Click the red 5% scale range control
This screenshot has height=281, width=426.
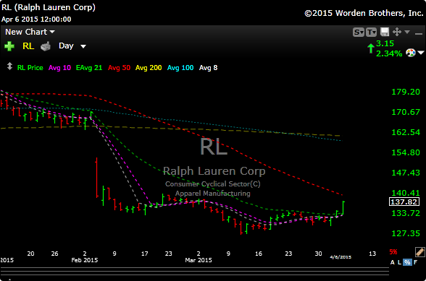[x=393, y=251]
